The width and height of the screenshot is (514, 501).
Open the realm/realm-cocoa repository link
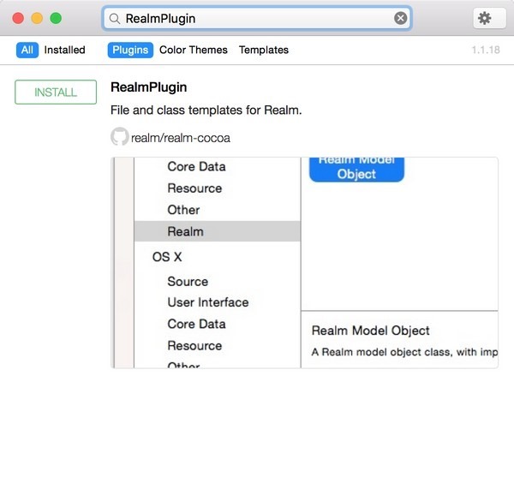tap(180, 138)
